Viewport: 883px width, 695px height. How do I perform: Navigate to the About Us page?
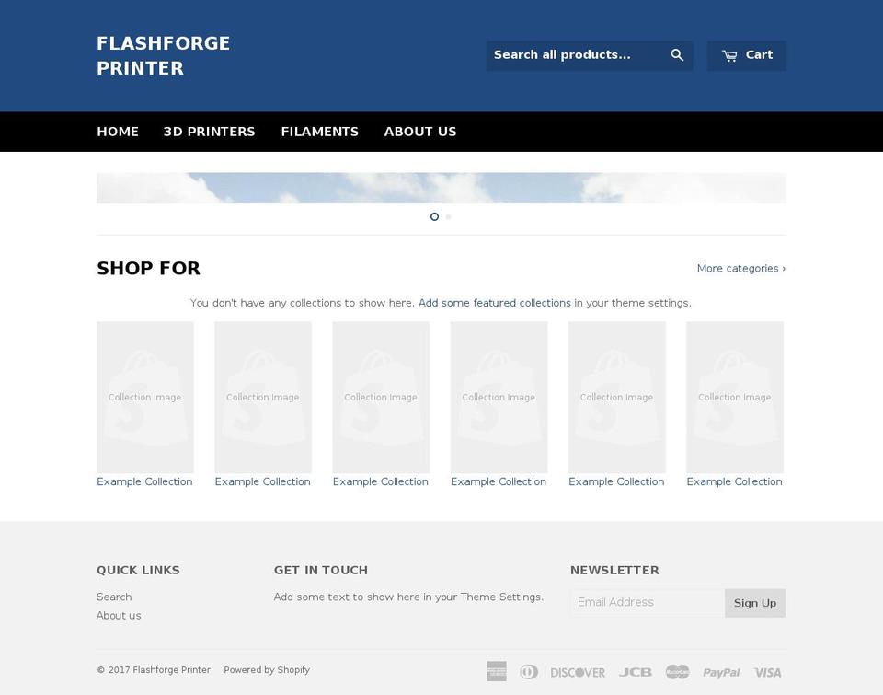coord(420,131)
